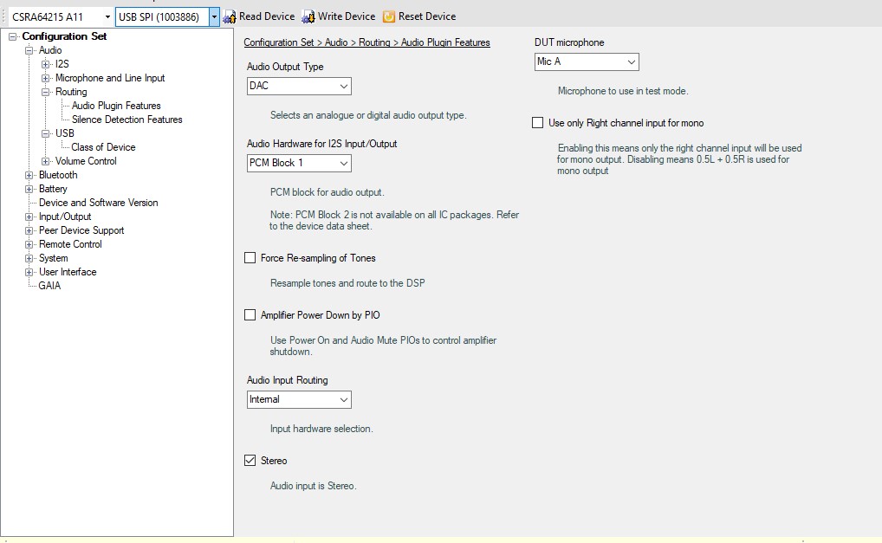Toggle Amplifier Power Down by PIO
The height and width of the screenshot is (543, 882).
pos(250,315)
